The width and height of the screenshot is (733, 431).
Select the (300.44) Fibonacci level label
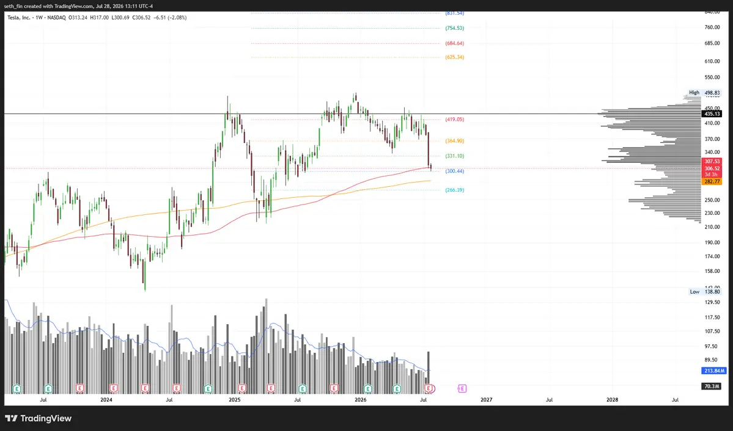pyautogui.click(x=454, y=172)
